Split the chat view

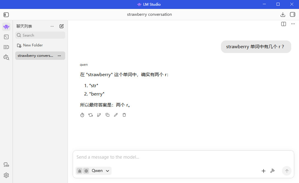(x=283, y=24)
